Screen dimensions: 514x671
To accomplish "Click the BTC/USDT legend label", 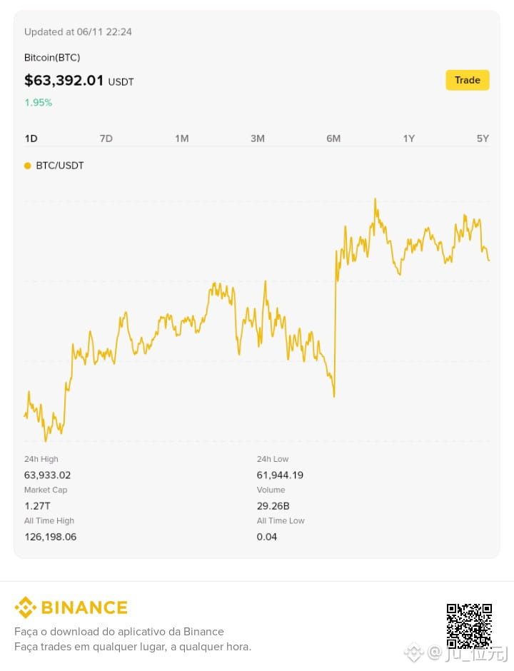I will click(x=60, y=166).
